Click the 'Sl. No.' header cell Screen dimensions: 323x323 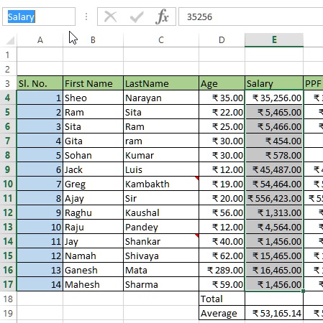[x=40, y=83]
